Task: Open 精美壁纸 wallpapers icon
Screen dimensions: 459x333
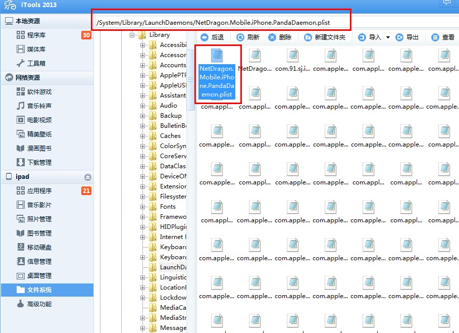Action: 21,134
